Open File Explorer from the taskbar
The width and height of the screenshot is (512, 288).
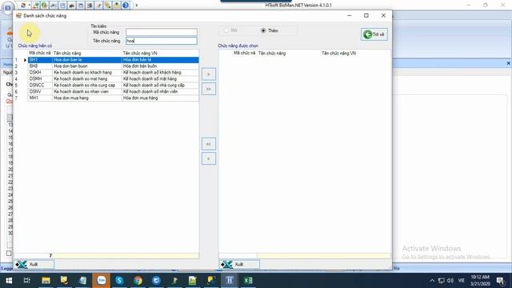(46, 281)
